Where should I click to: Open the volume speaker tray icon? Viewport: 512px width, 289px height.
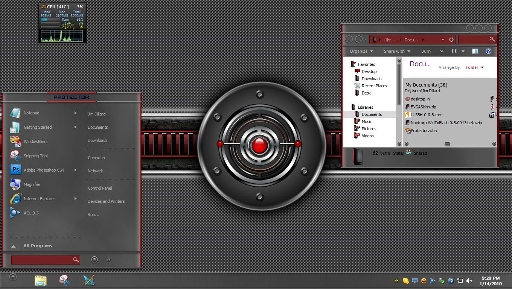tap(469, 281)
